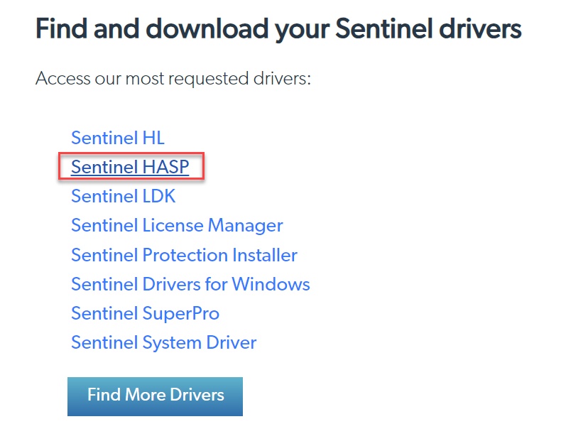This screenshot has height=424, width=561.
Task: Navigate to the LDK driver page
Action: pyautogui.click(x=123, y=196)
